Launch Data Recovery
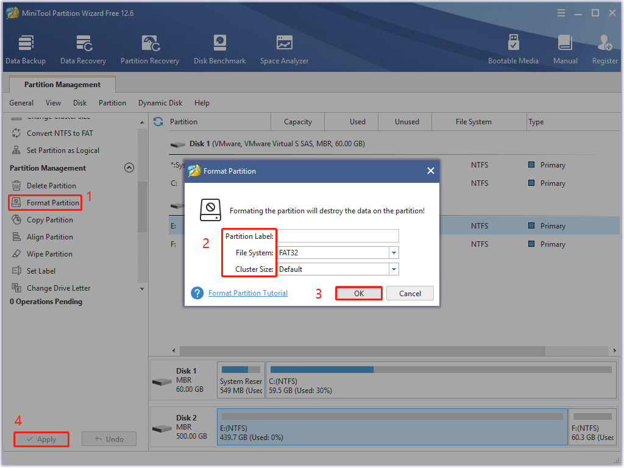624x468 pixels. click(83, 50)
